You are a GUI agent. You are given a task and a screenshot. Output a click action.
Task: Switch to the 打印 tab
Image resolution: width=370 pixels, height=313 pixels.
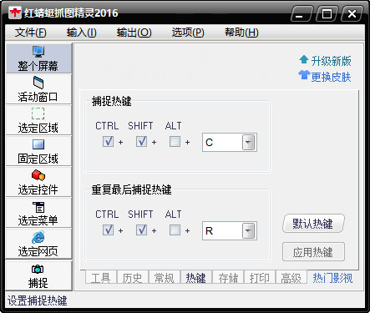[x=260, y=277]
